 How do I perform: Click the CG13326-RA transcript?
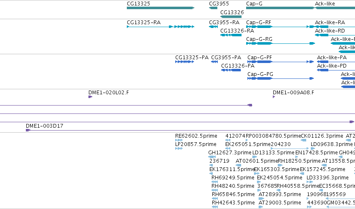click(x=231, y=35)
